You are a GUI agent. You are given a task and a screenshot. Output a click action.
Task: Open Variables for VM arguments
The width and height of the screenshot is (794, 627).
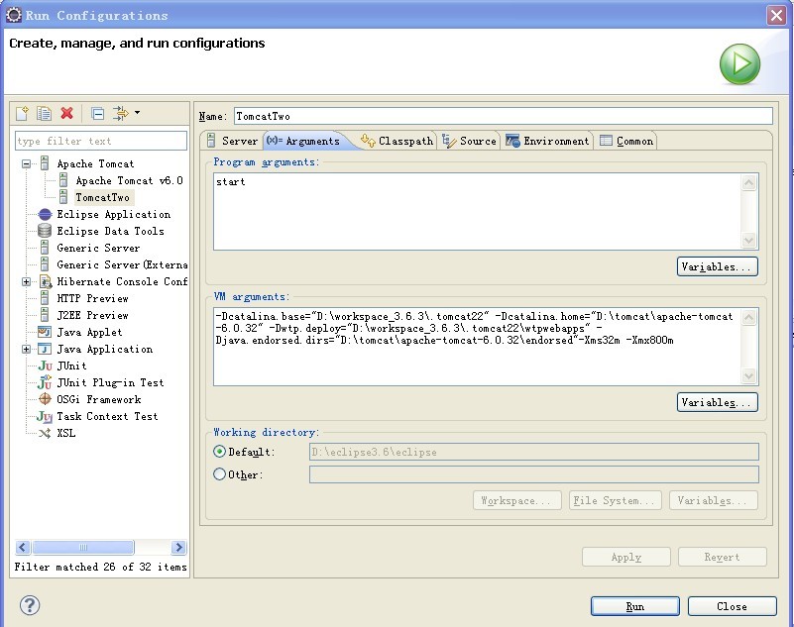coord(717,402)
